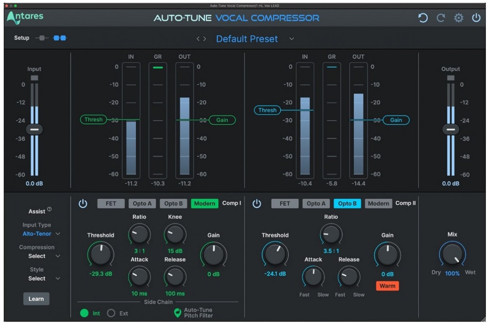Click the window close button
This screenshot has height=325, width=490.
7,5
